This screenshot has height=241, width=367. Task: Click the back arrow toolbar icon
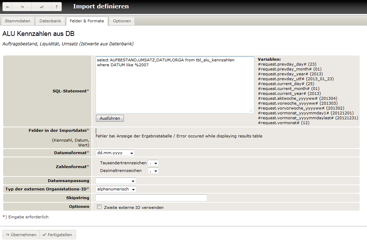pyautogui.click(x=8, y=7)
